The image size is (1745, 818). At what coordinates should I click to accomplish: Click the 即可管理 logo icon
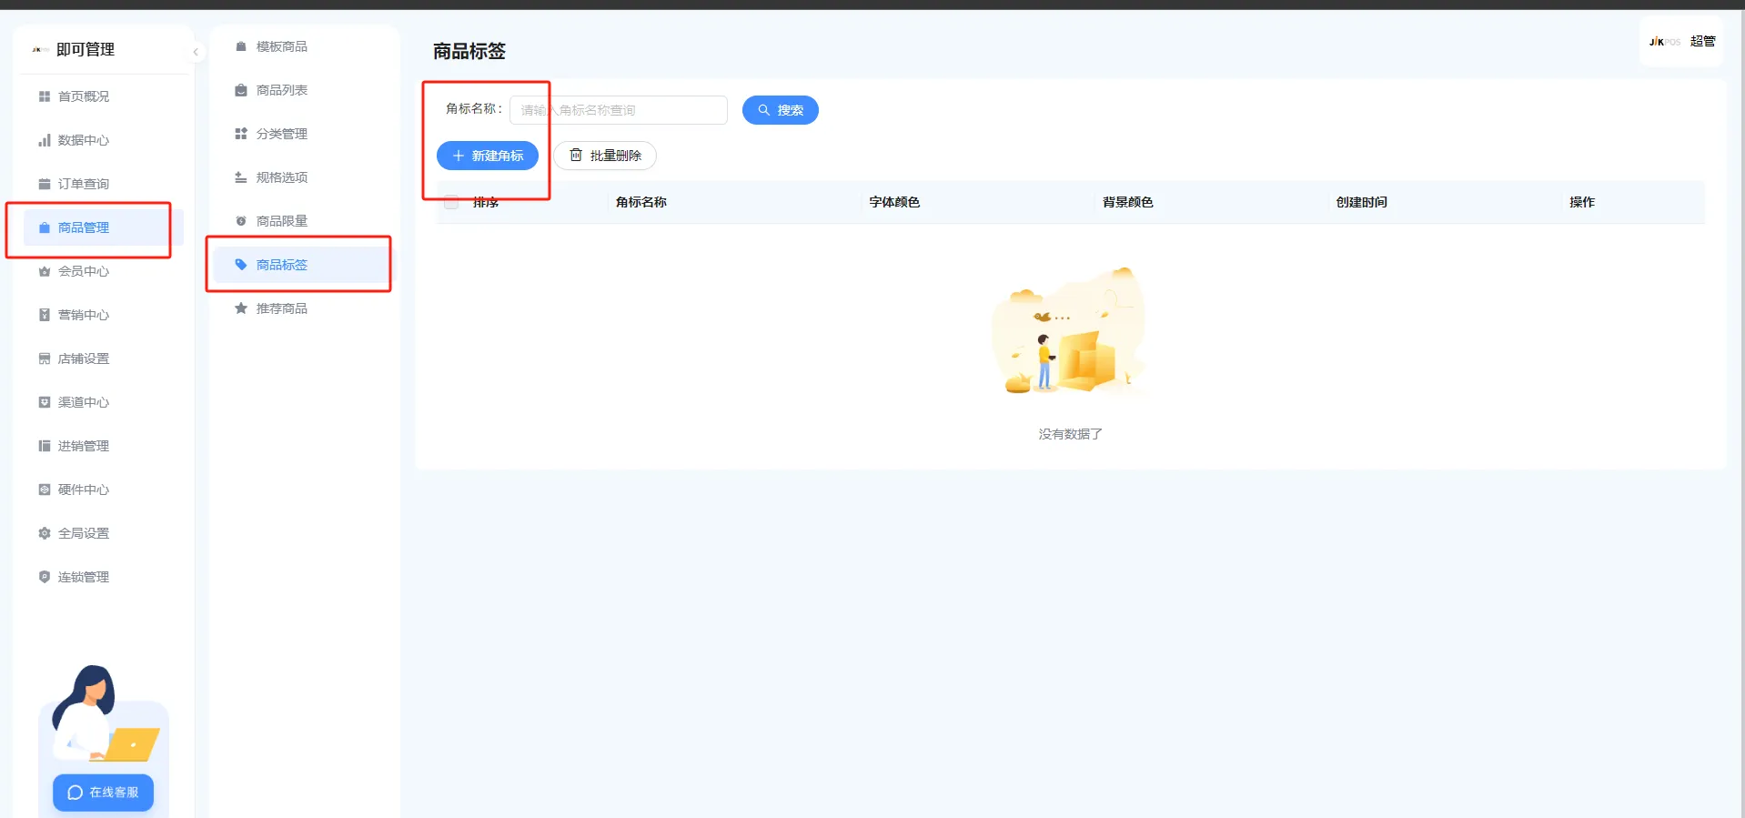pyautogui.click(x=40, y=50)
